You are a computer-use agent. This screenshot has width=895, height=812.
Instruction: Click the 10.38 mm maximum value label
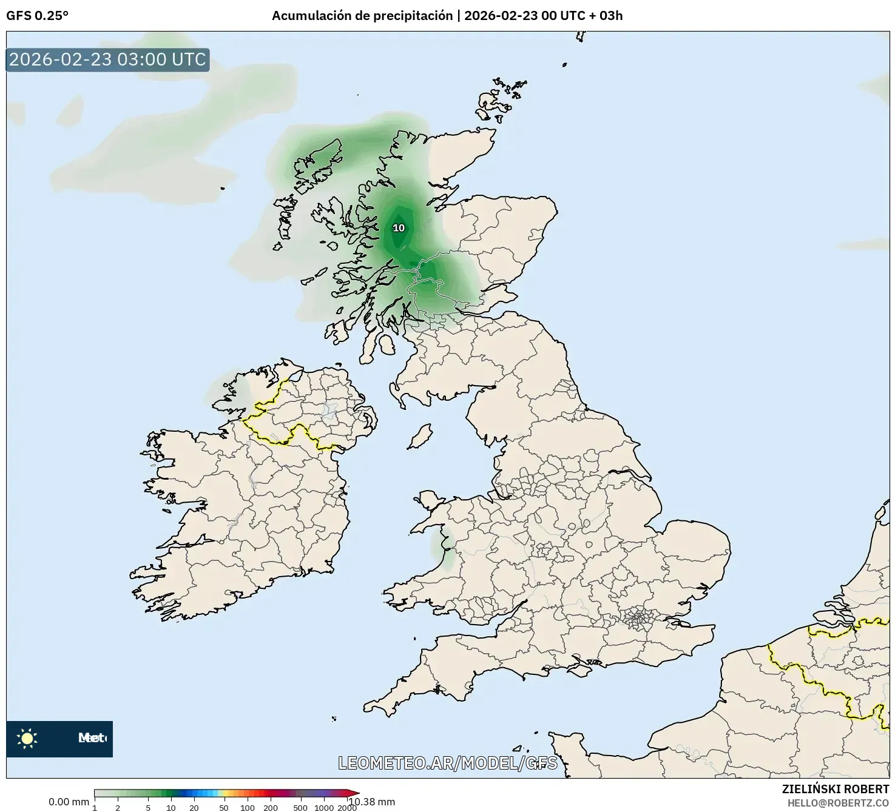[x=371, y=802]
